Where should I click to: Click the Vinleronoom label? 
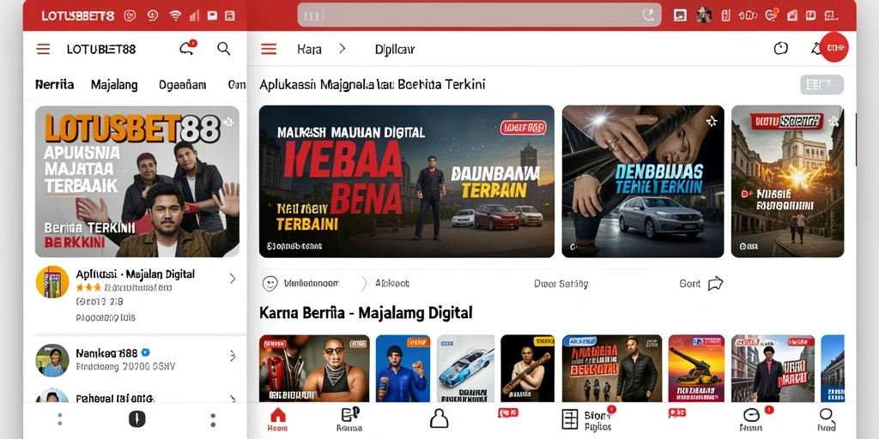click(x=311, y=283)
